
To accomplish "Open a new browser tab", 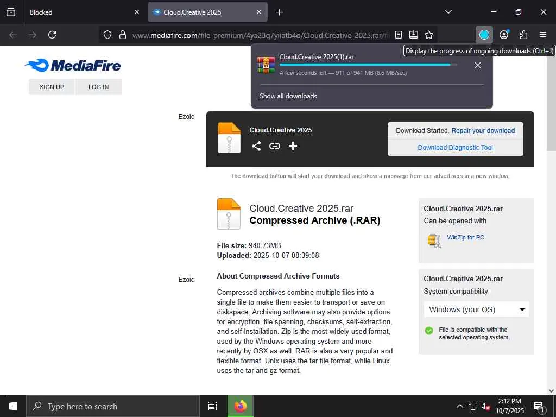I will click(x=280, y=12).
